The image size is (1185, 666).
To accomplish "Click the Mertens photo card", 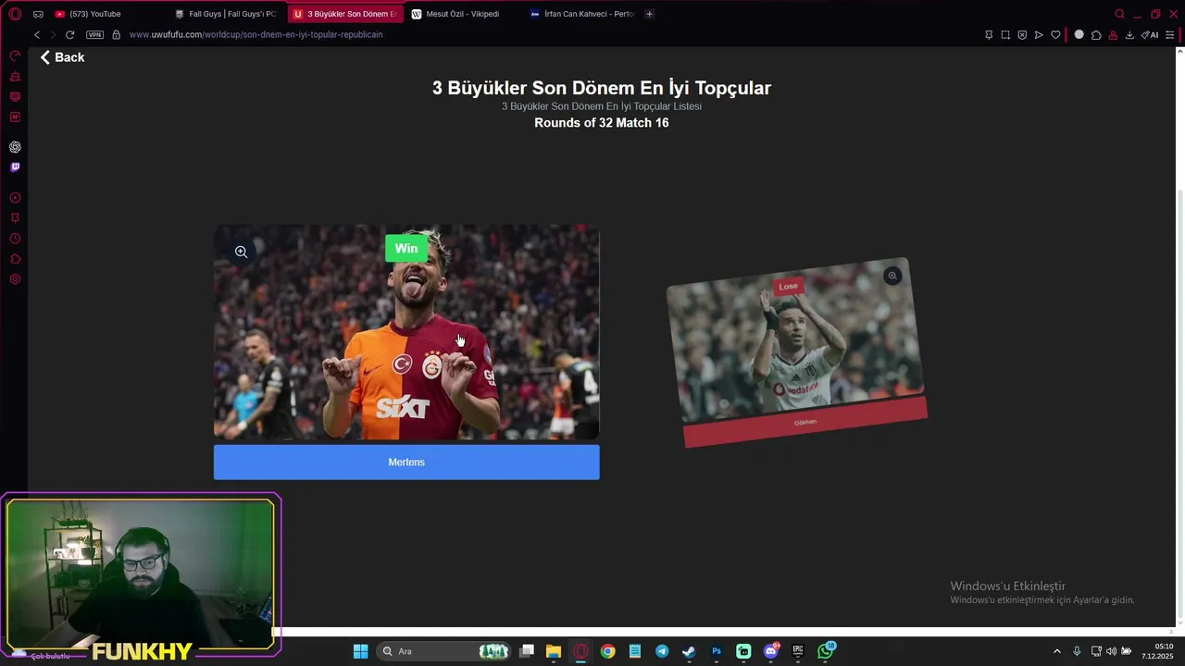I will [x=406, y=332].
